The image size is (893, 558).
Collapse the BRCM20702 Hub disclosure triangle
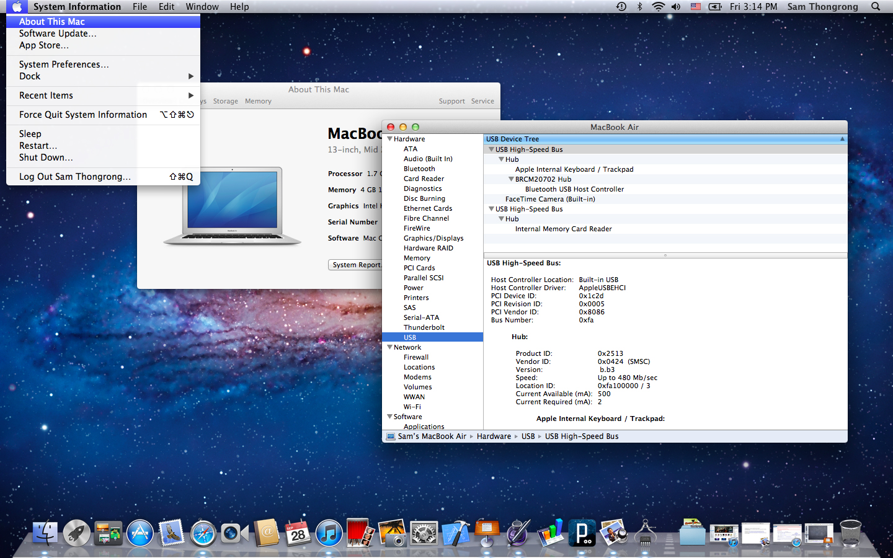pos(511,179)
